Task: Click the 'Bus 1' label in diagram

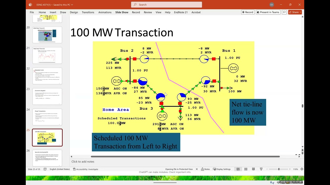Action: coord(229,51)
